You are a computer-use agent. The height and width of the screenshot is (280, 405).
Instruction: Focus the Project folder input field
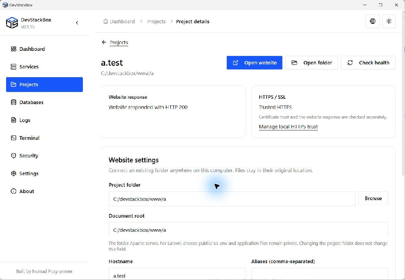pos(232,199)
